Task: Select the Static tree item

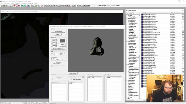Action: point(131,94)
